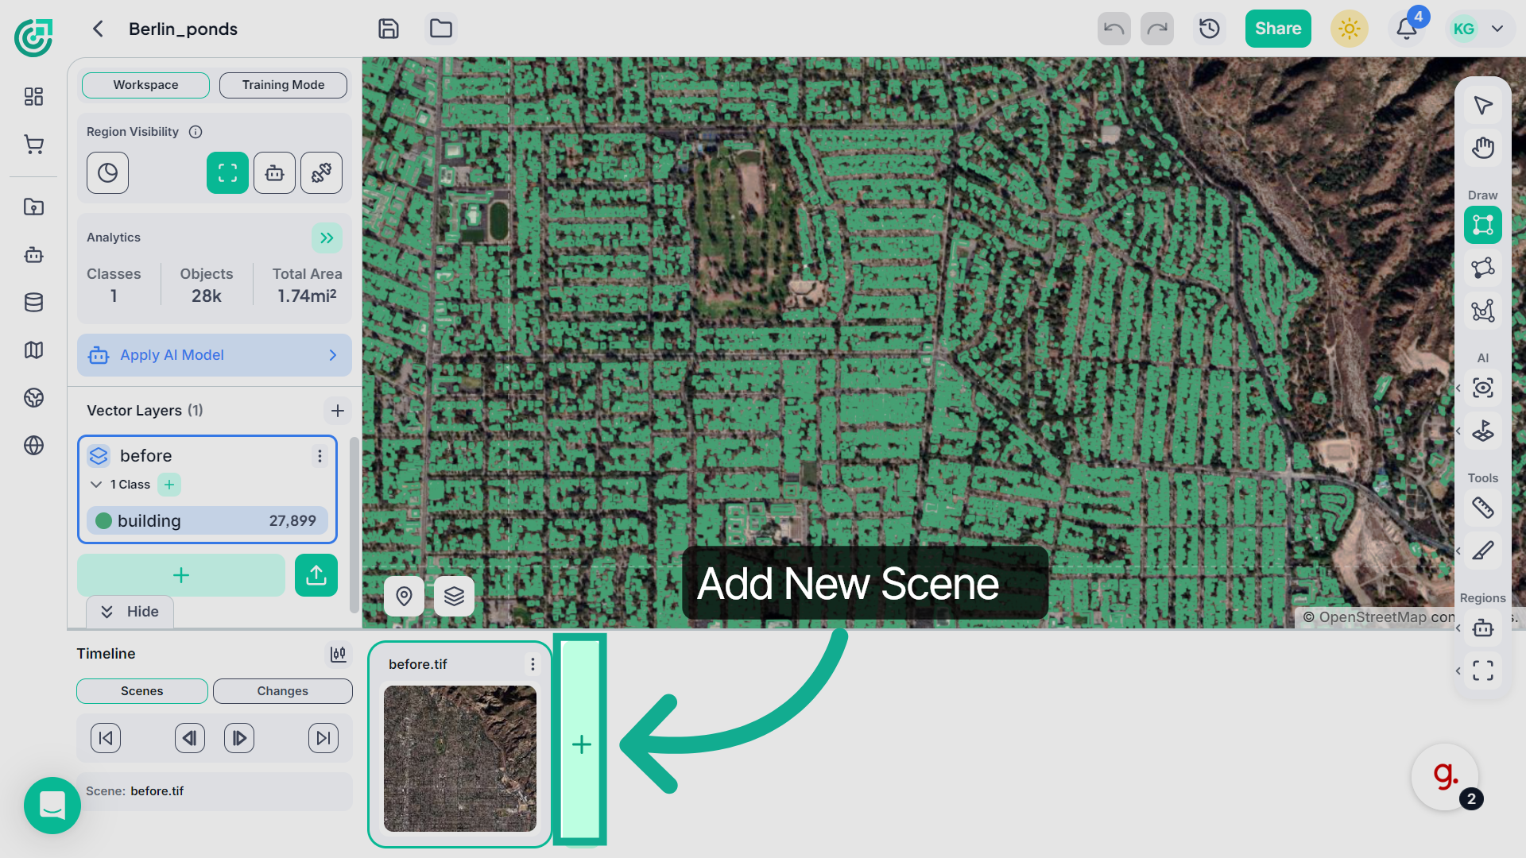Select the polygon draw tool

coord(1483,268)
